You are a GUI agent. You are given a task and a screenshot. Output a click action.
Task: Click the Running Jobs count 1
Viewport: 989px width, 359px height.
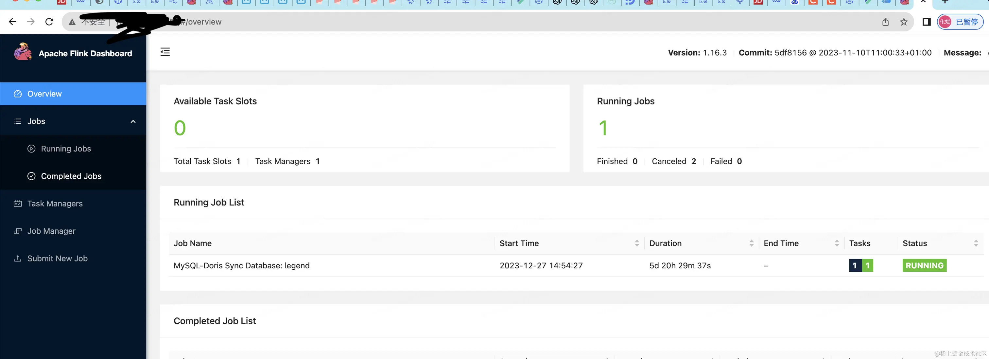pyautogui.click(x=603, y=128)
